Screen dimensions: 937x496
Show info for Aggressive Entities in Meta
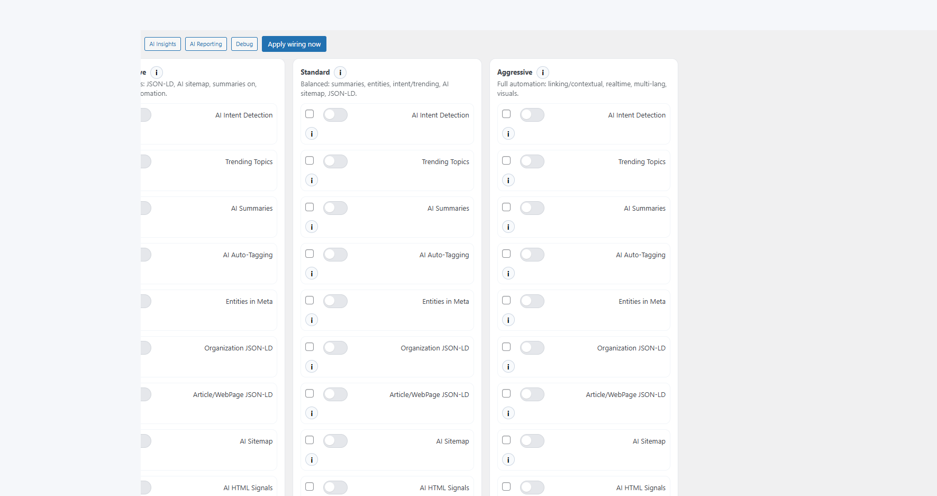508,320
